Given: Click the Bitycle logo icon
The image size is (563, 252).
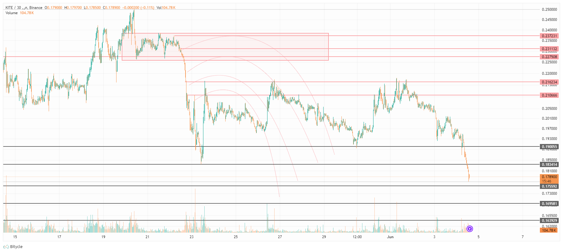Looking at the screenshot, I should (x=6, y=247).
